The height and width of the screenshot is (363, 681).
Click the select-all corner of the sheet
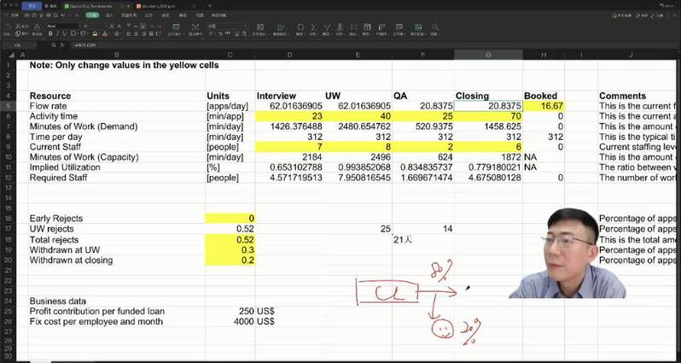coord(10,55)
